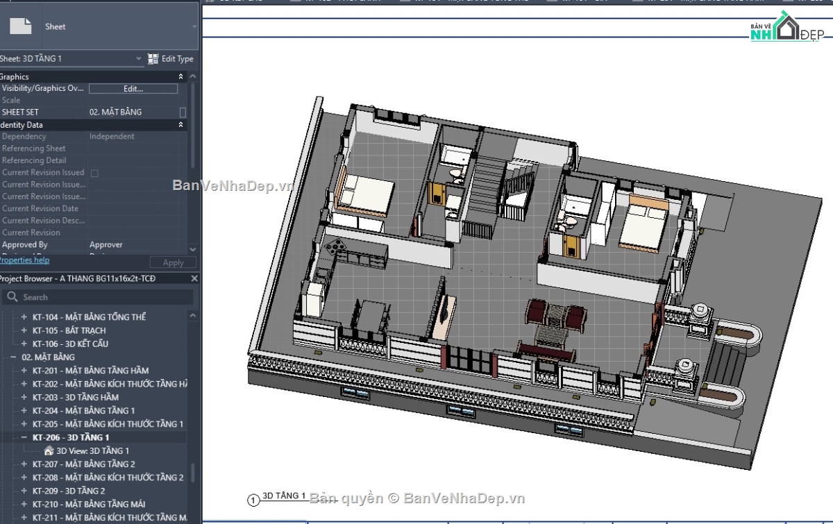Click the Sheet family preview icon in Properties

(21, 26)
